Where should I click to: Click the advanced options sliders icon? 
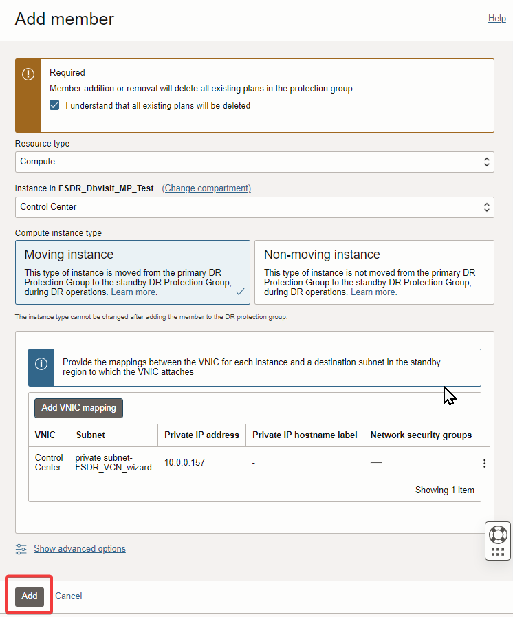click(x=21, y=549)
